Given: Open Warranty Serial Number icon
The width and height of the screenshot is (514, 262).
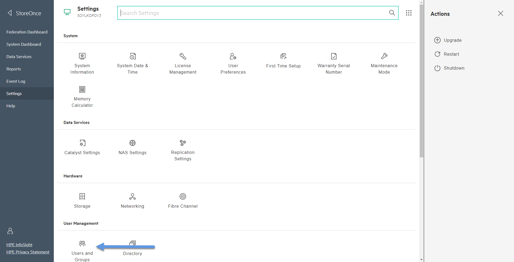Looking at the screenshot, I should tap(334, 56).
